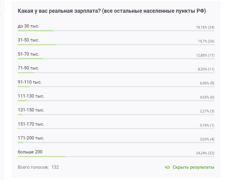Viewport: 227px width, 180px height.
Task: Click the green progress bar for "больше 200"
Action: point(42,156)
